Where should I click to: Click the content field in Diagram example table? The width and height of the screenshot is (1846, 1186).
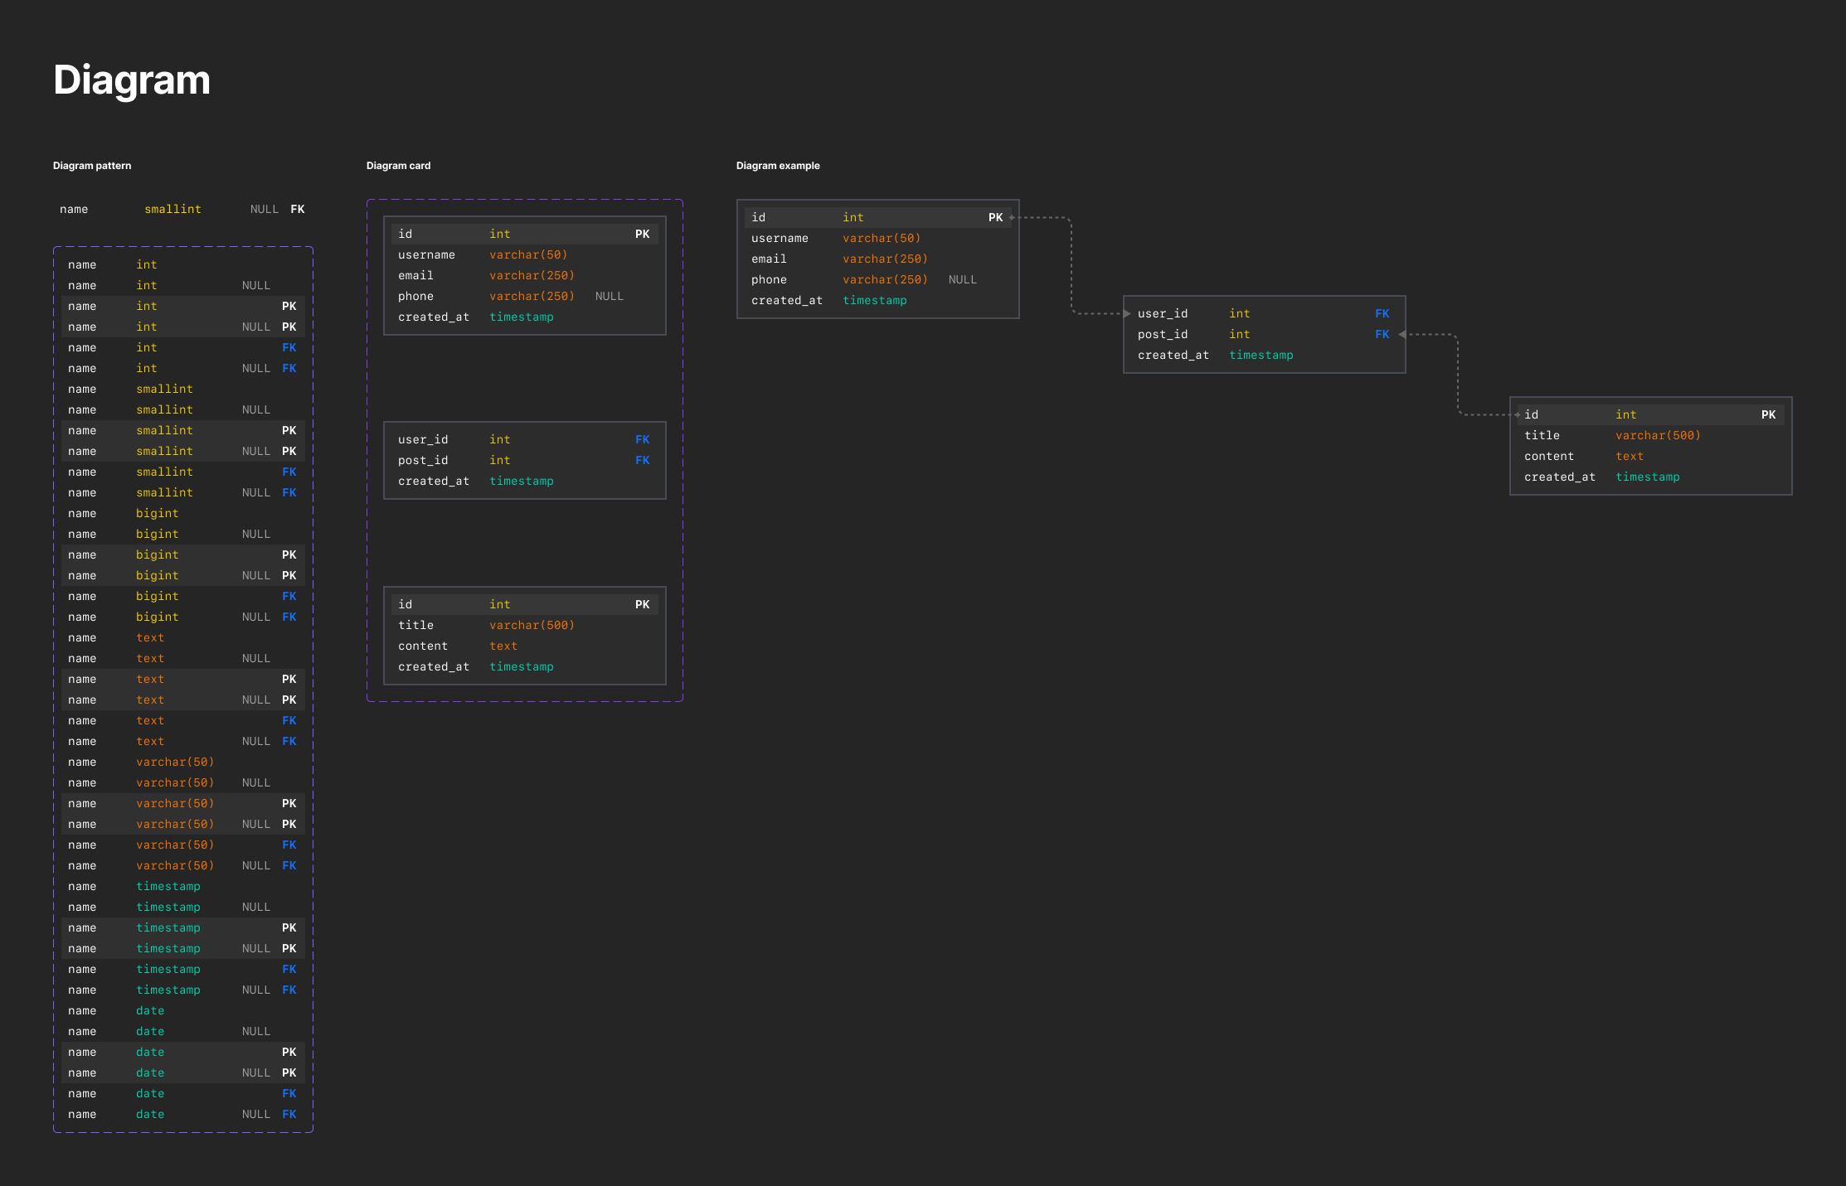tap(1548, 457)
